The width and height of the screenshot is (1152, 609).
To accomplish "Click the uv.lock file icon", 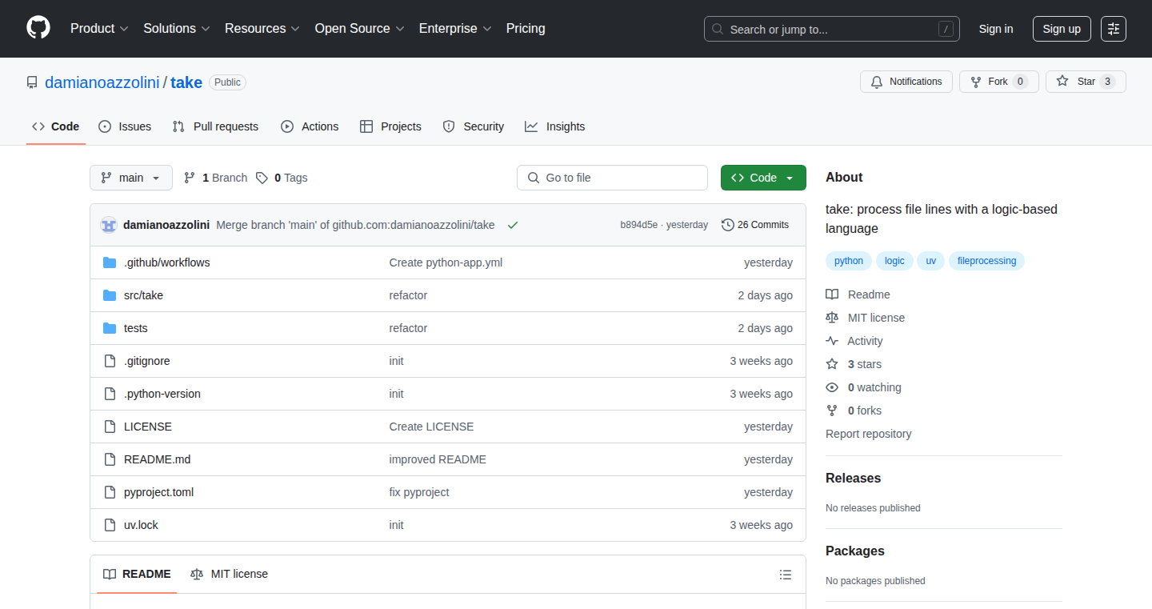I will coord(110,525).
